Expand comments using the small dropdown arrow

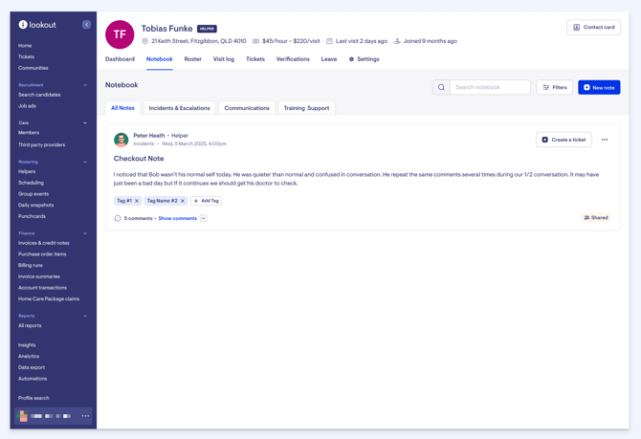[204, 218]
